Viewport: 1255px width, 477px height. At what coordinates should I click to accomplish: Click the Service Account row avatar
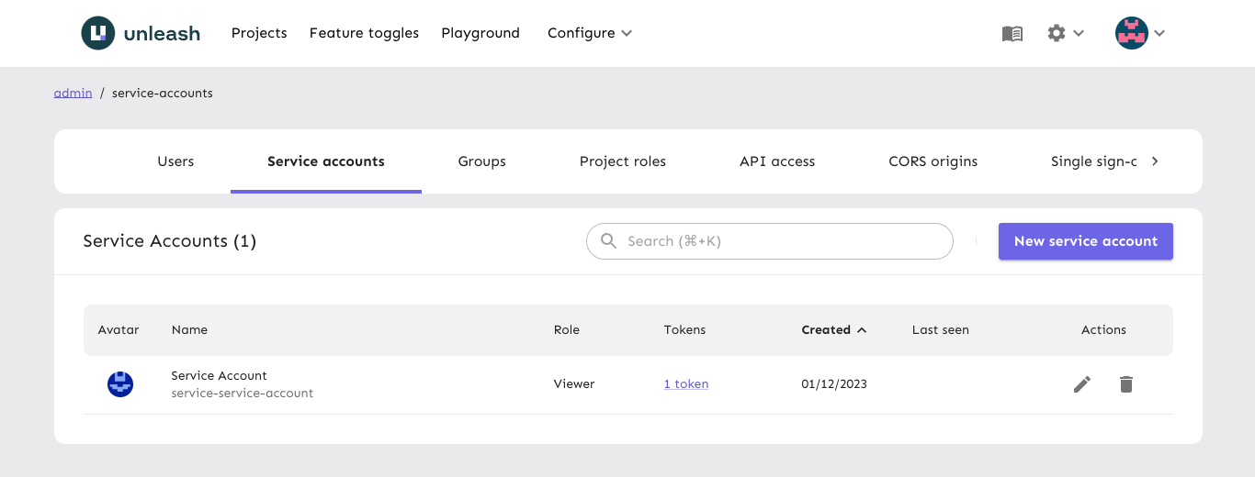pyautogui.click(x=120, y=384)
